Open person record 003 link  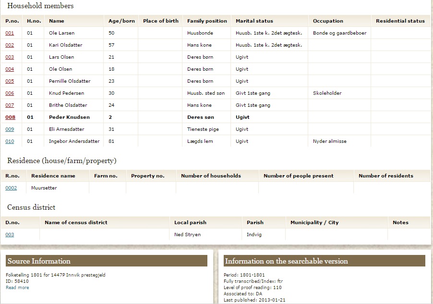point(10,57)
